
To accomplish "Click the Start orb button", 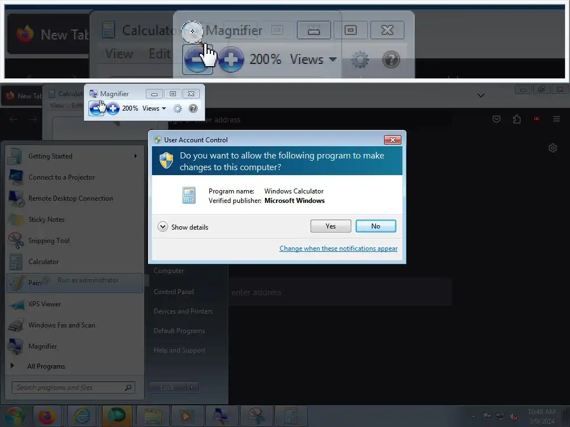I will (14, 416).
